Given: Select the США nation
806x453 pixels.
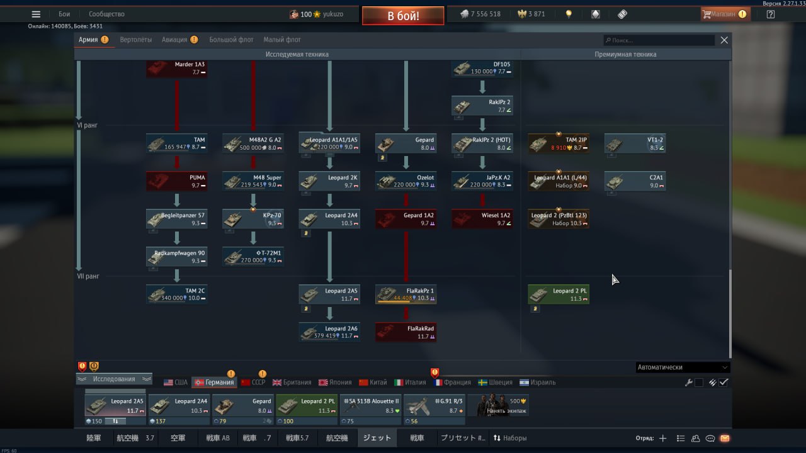Looking at the screenshot, I should (x=176, y=383).
